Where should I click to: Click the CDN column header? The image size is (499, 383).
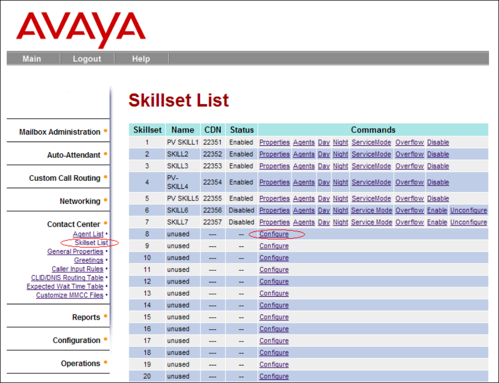(213, 130)
